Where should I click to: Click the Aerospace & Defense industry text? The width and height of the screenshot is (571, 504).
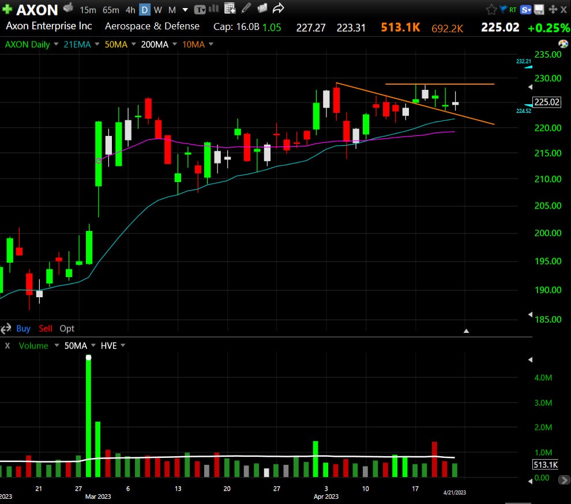(x=152, y=26)
